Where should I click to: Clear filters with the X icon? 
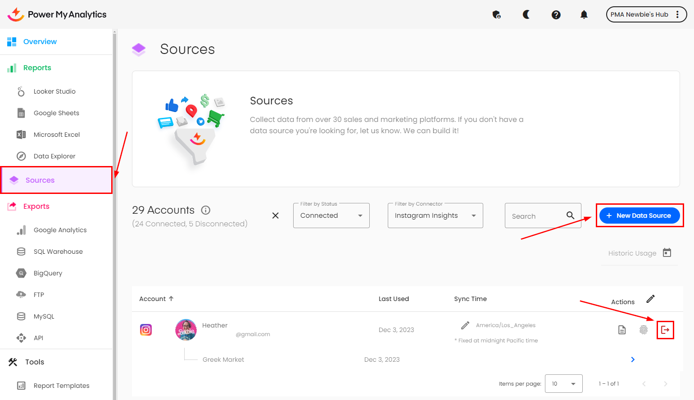click(276, 216)
